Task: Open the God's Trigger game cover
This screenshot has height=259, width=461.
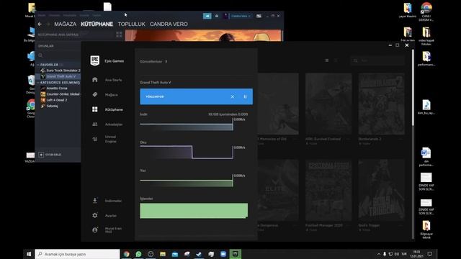Action: [381, 190]
